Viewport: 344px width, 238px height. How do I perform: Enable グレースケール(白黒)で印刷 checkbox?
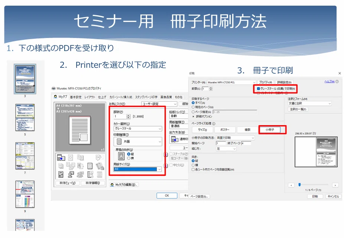point(259,89)
